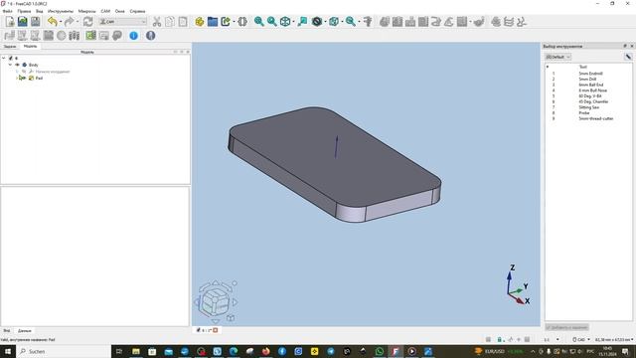Open the Вид menu
The width and height of the screenshot is (636, 358).
(40, 11)
